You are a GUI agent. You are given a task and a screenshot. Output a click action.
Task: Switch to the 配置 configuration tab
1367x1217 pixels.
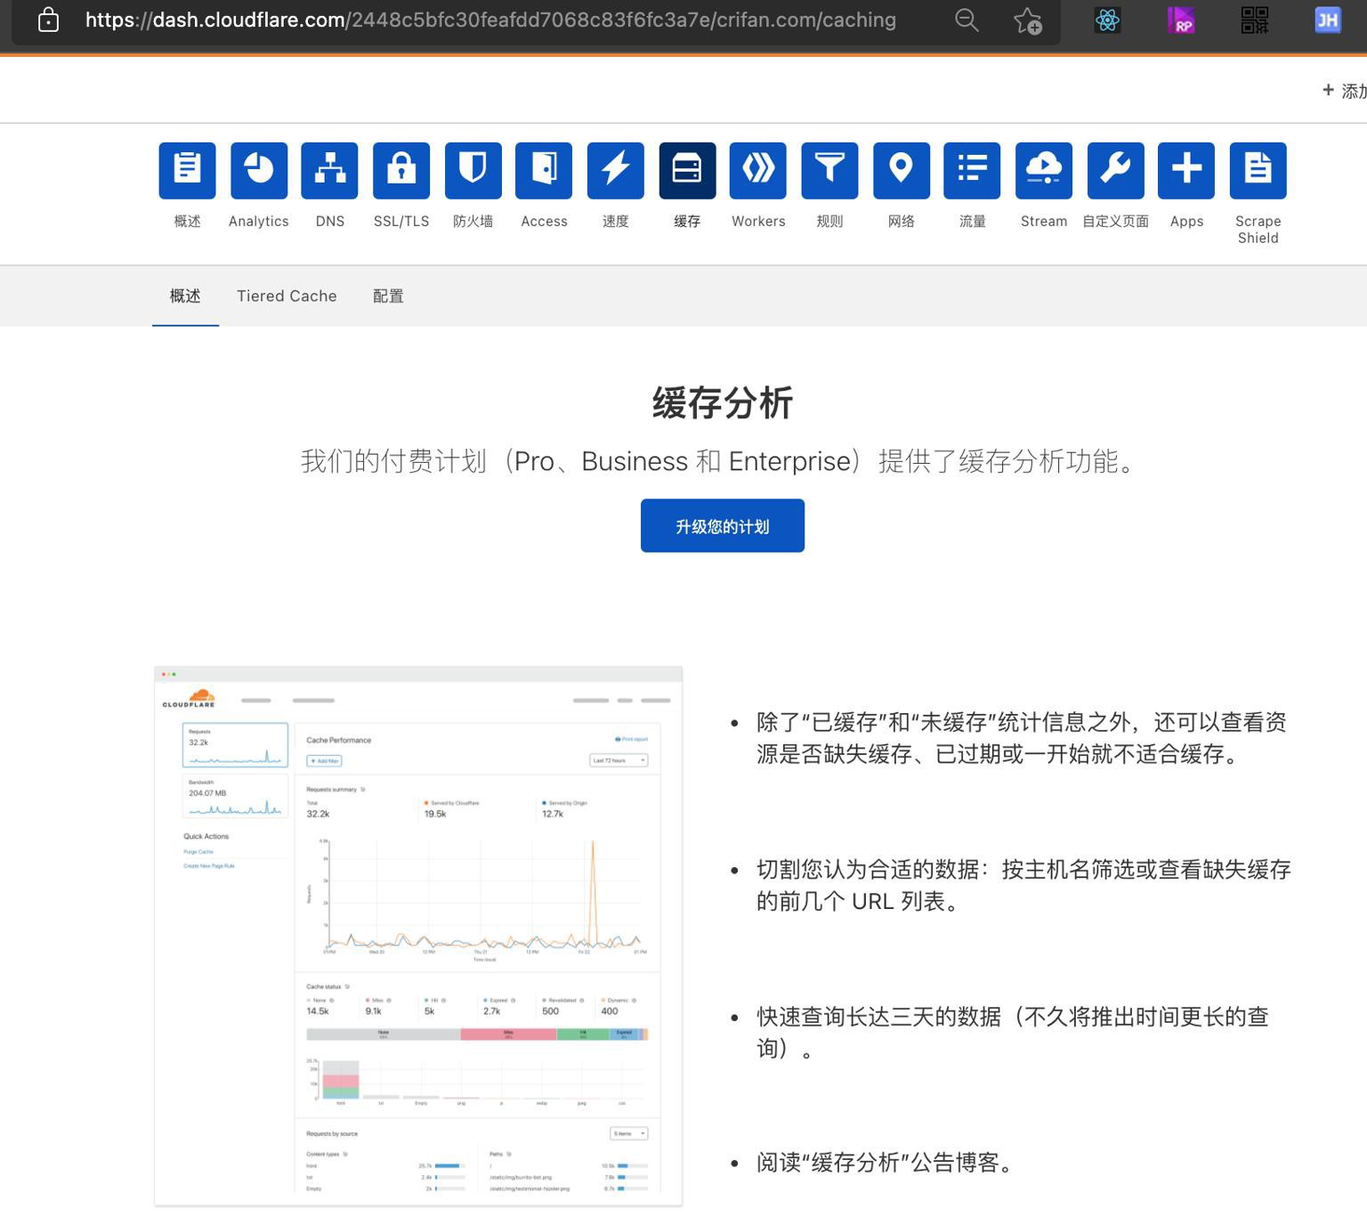pyautogui.click(x=388, y=296)
